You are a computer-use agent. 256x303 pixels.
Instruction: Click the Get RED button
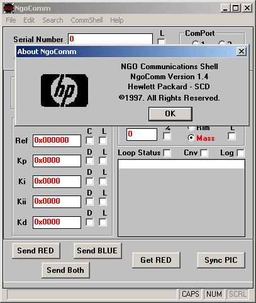point(156,260)
